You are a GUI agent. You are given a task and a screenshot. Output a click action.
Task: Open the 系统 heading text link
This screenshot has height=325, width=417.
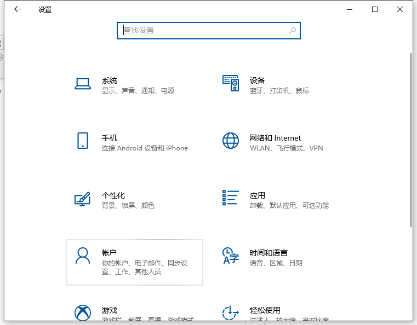coord(110,80)
